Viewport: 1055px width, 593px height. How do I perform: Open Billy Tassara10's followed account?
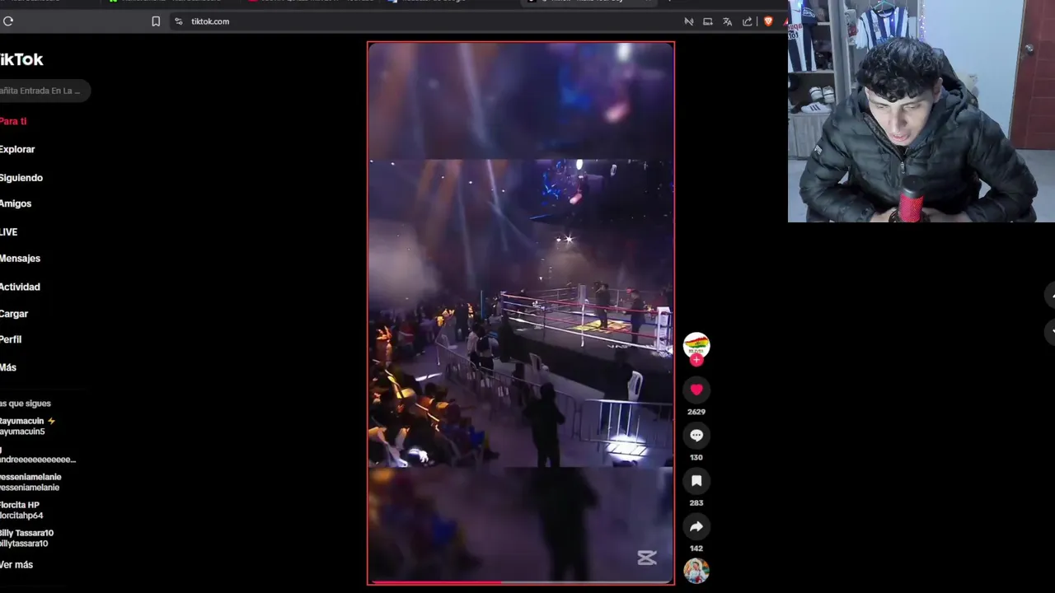click(26, 538)
